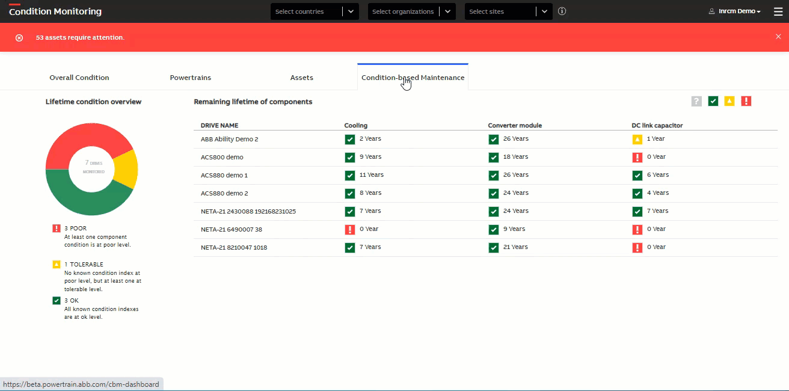Focus the Select countries input field
This screenshot has height=391, width=789.
point(307,11)
